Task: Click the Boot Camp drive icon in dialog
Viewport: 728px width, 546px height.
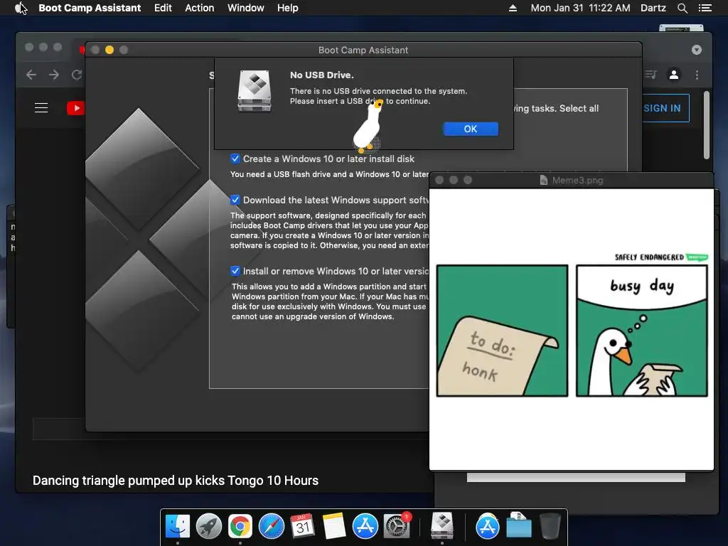Action: tap(255, 91)
